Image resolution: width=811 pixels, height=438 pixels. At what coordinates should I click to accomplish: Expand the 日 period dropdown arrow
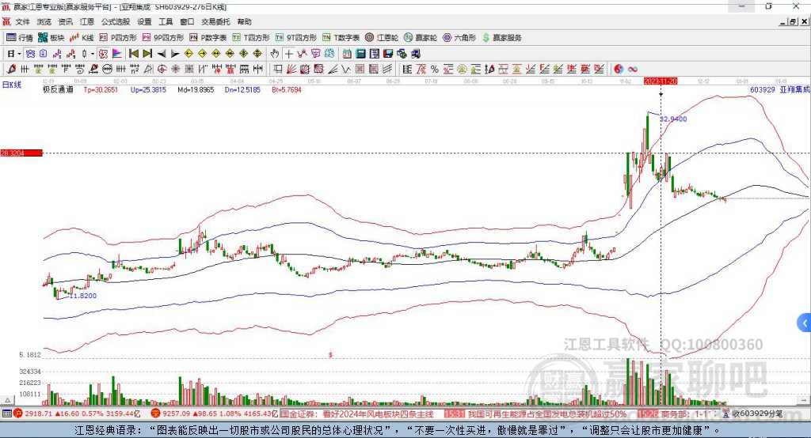coord(19,54)
